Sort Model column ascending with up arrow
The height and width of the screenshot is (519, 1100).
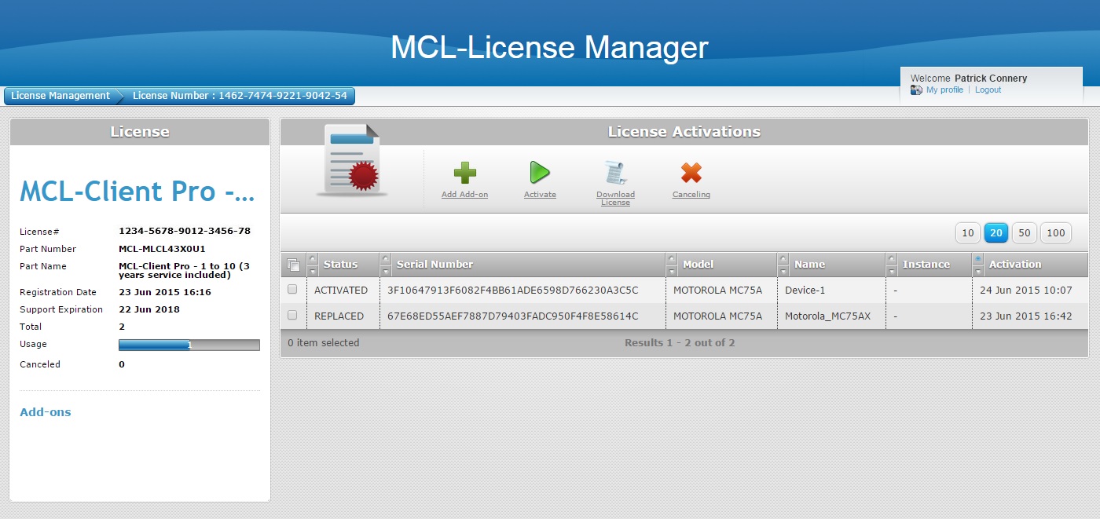671,258
